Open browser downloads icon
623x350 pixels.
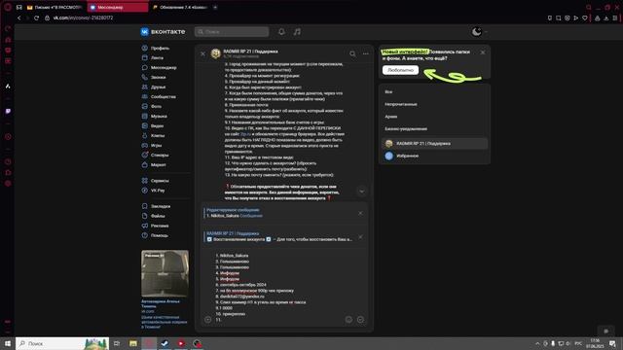pos(606,17)
